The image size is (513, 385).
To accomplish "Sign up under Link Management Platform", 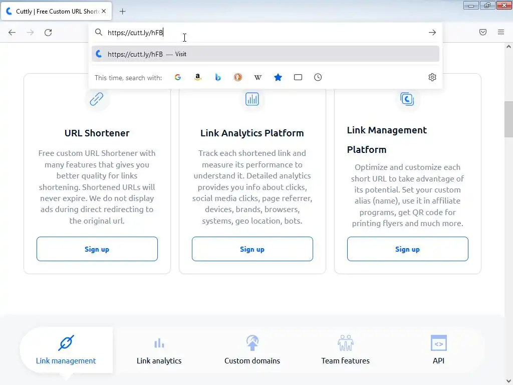I will [407, 249].
